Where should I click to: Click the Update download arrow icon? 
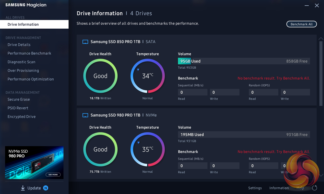tap(23, 188)
